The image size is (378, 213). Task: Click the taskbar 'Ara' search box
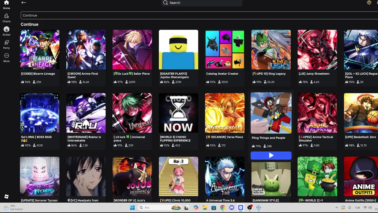[160, 208]
